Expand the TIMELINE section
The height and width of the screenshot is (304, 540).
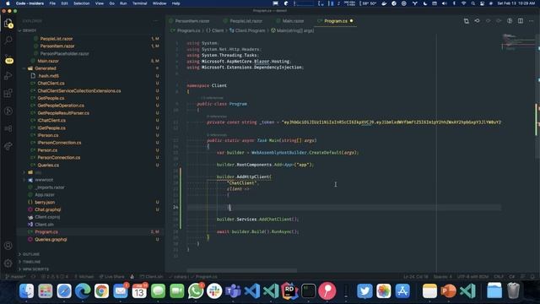pos(31,262)
